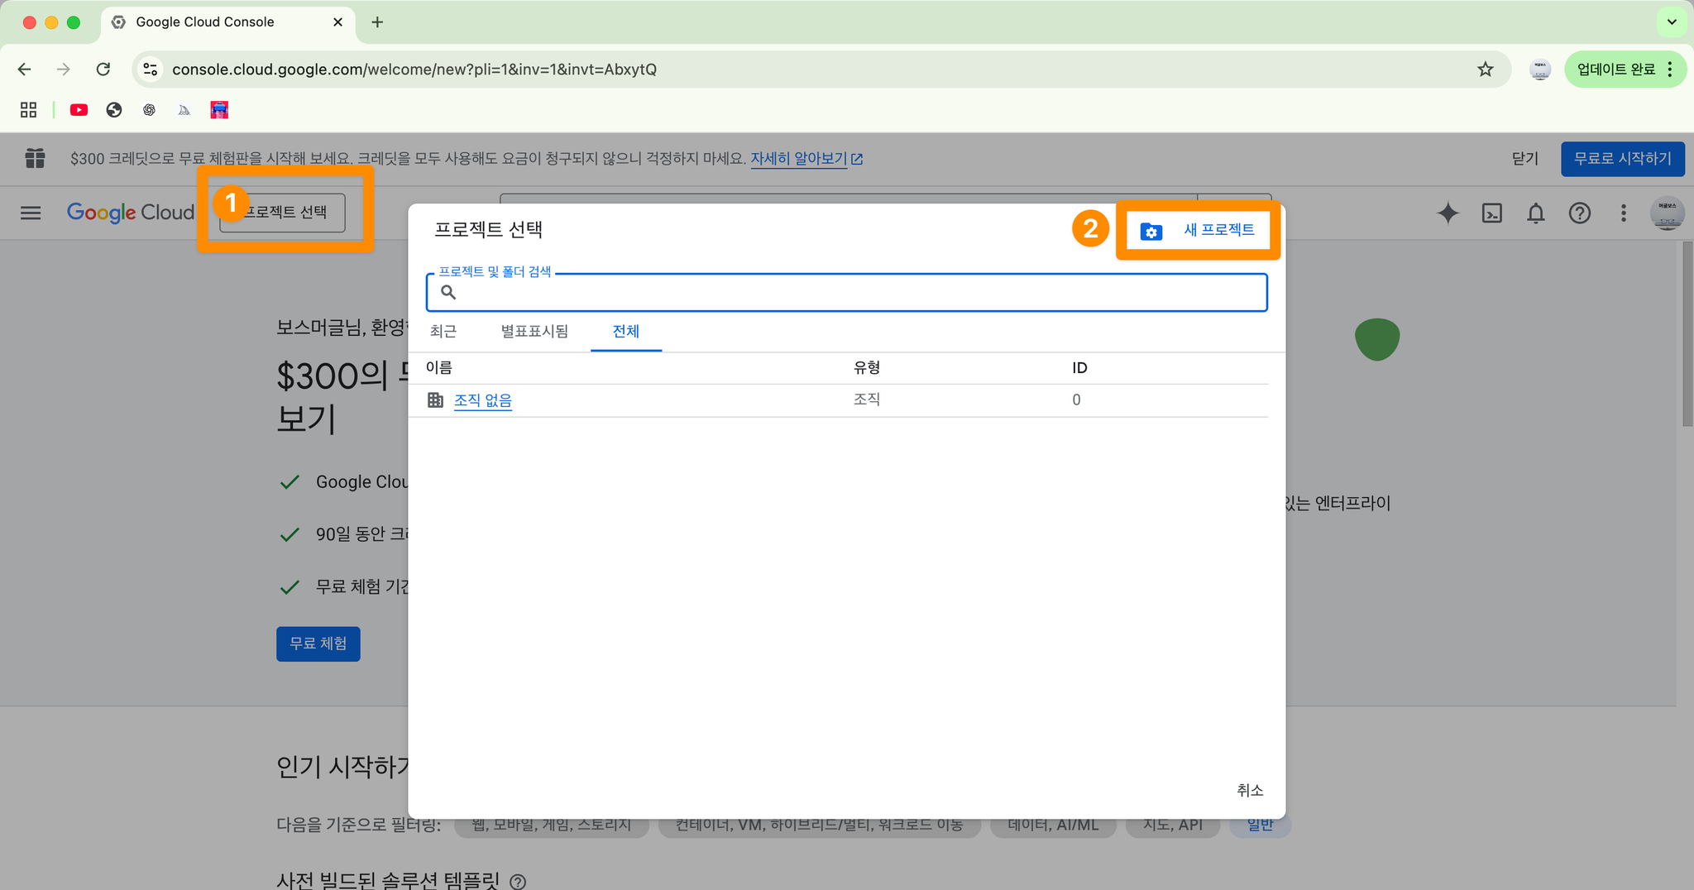
Task: Open the notifications bell
Action: (1536, 213)
